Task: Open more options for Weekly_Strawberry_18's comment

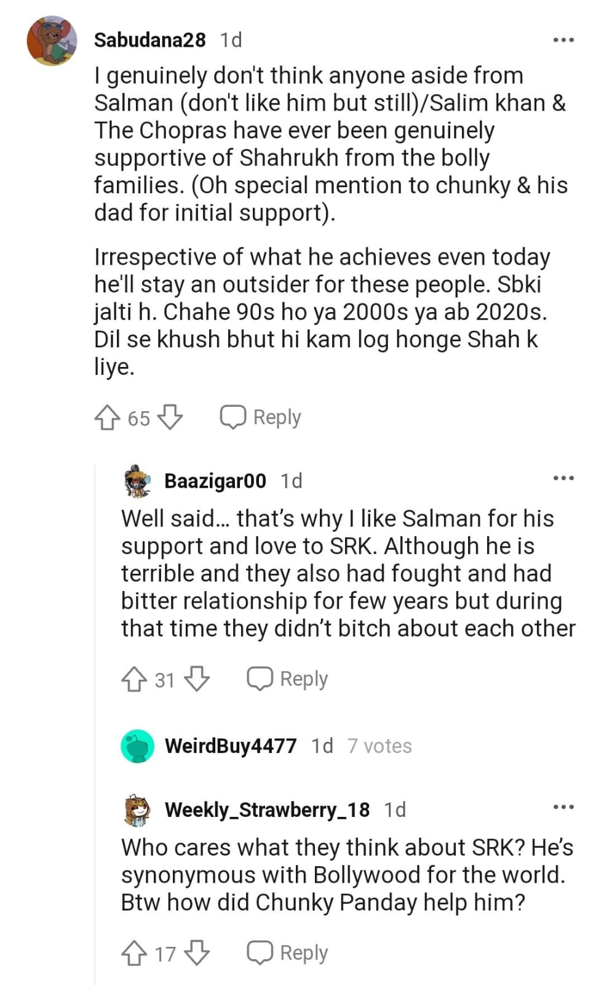Action: click(x=563, y=806)
